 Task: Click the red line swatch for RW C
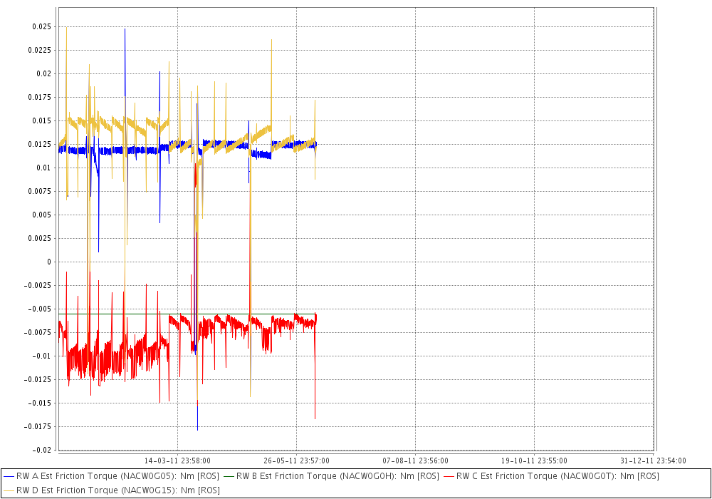pos(449,476)
